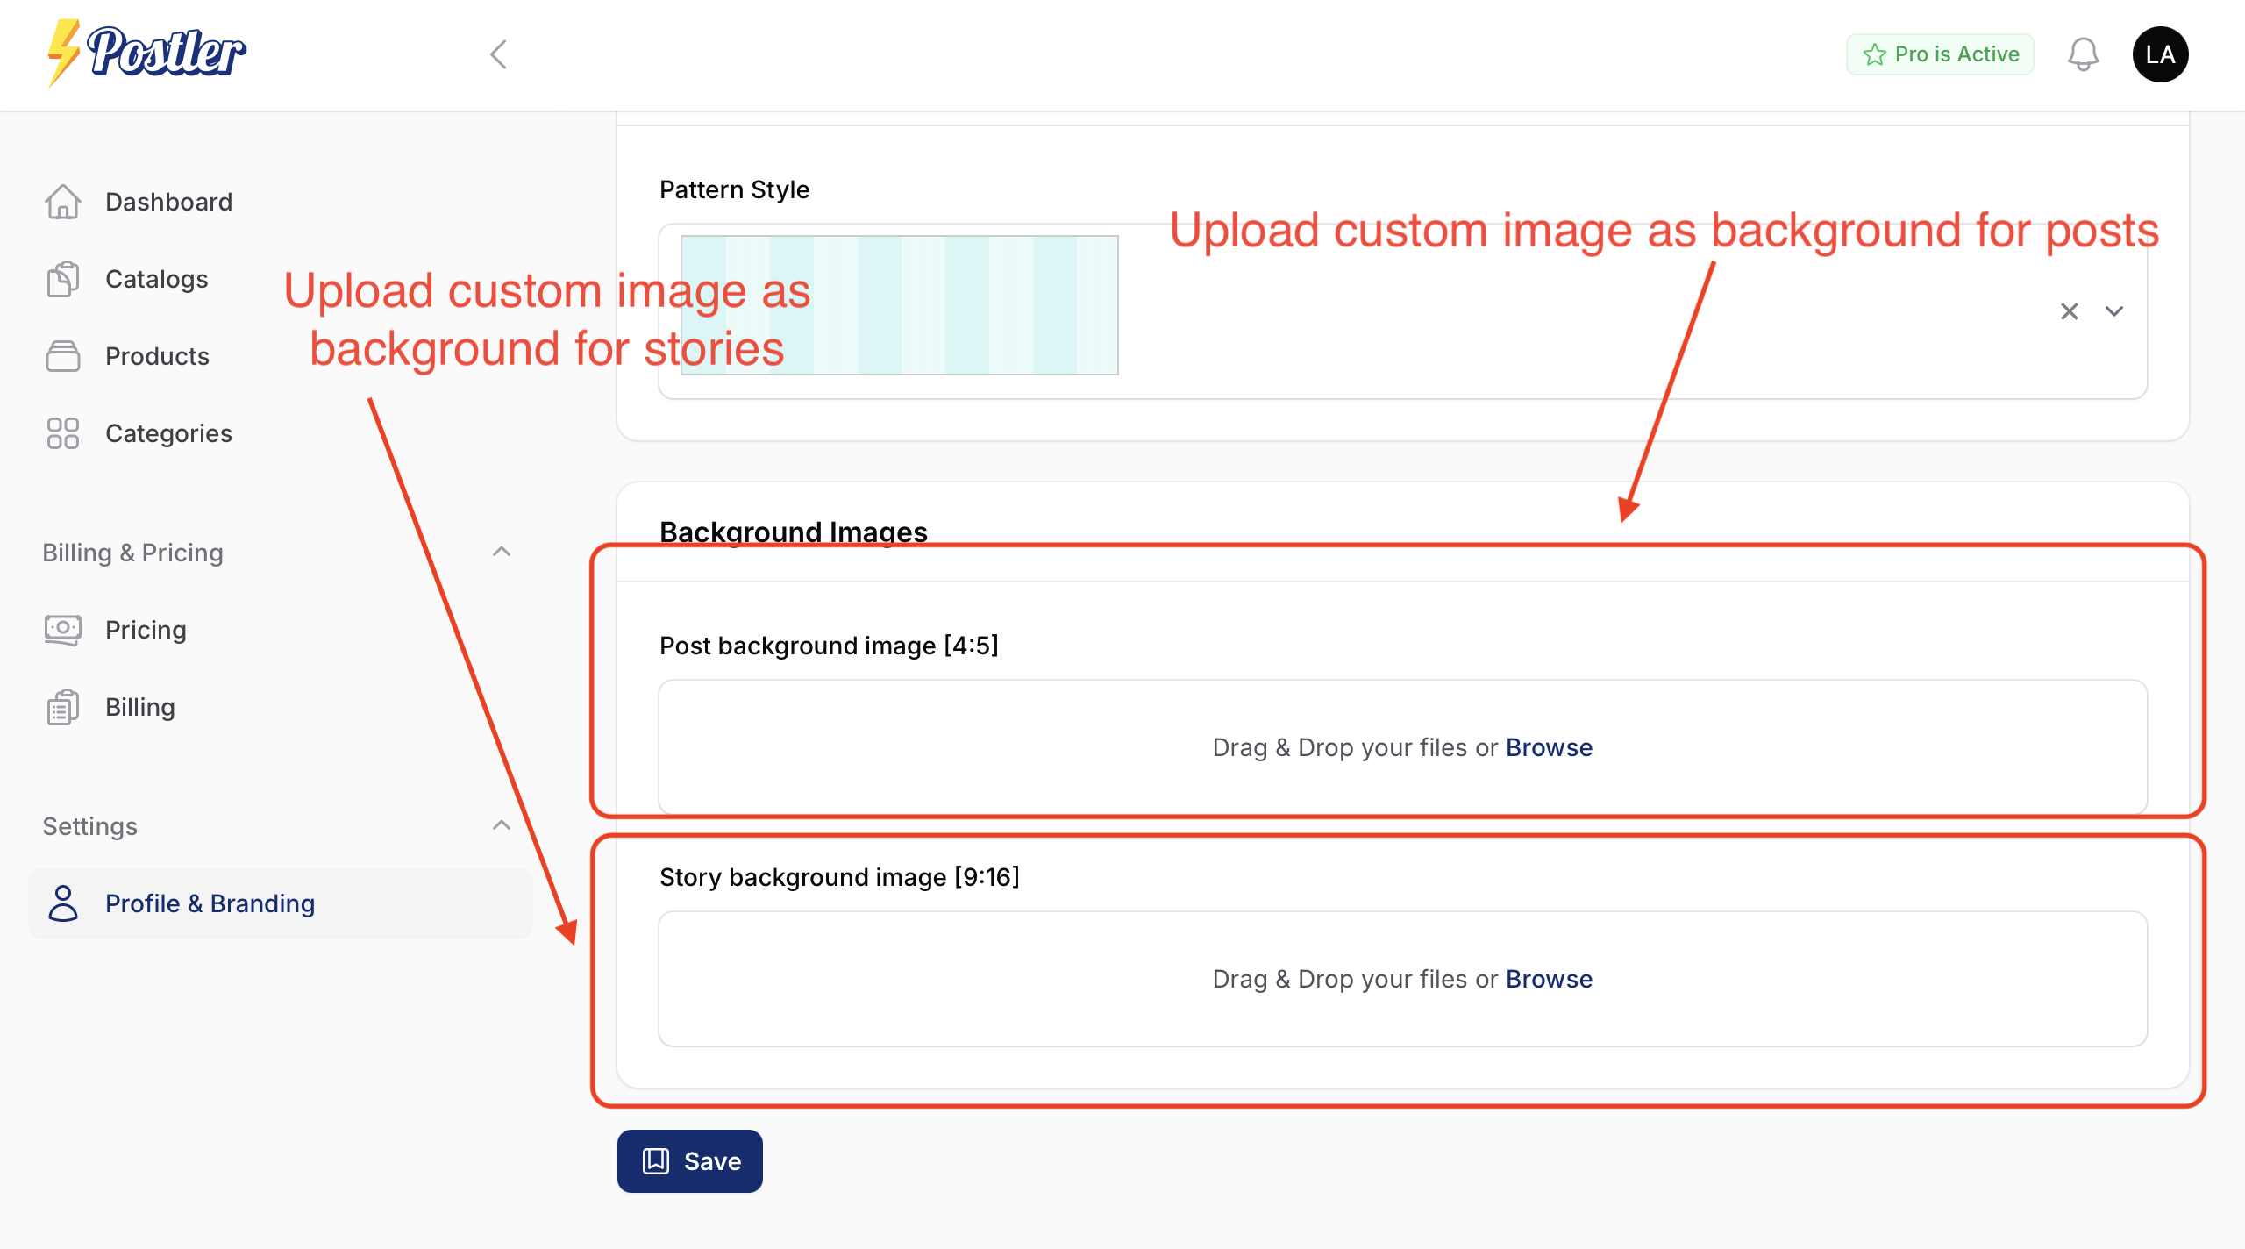Browse files for Story background image
This screenshot has width=2245, height=1249.
point(1549,979)
